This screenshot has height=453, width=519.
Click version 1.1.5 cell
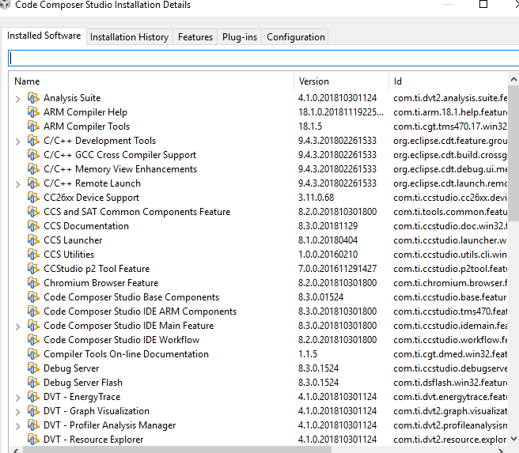308,354
